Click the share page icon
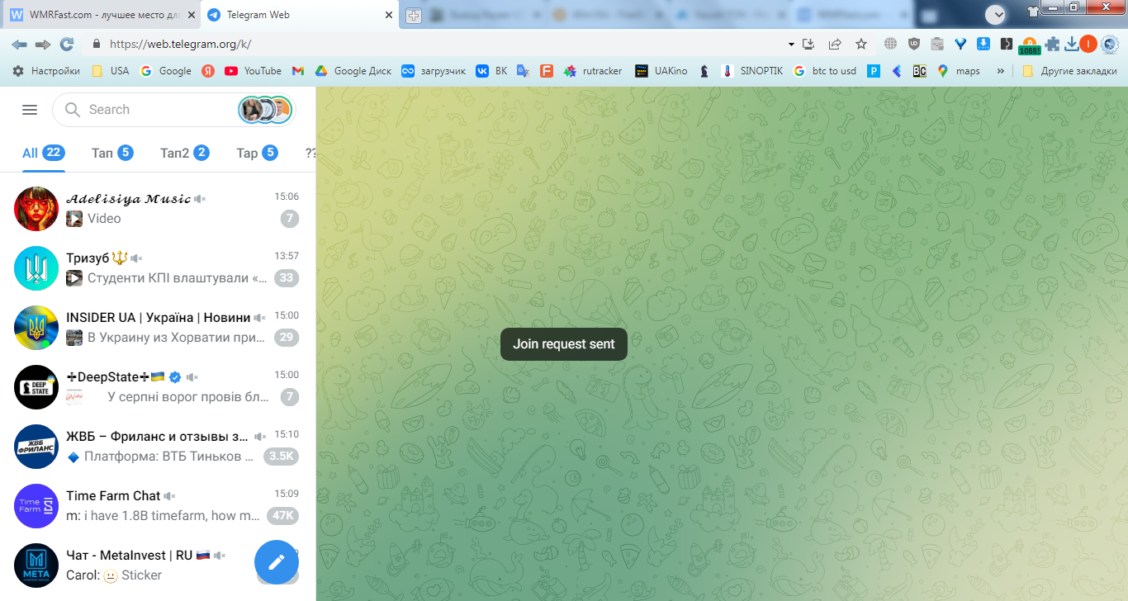The width and height of the screenshot is (1128, 601). [x=835, y=44]
